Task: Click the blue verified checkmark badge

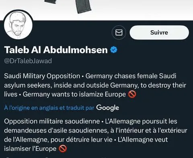Action: point(114,50)
